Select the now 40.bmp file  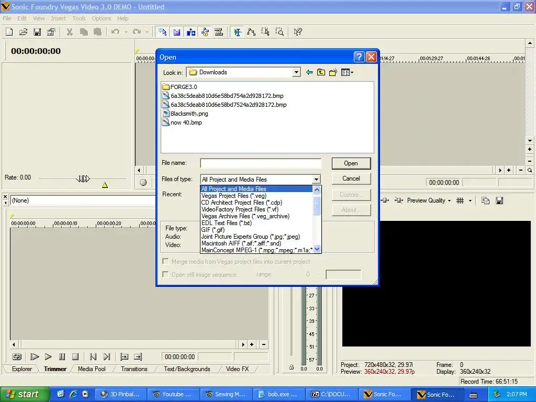(182, 122)
